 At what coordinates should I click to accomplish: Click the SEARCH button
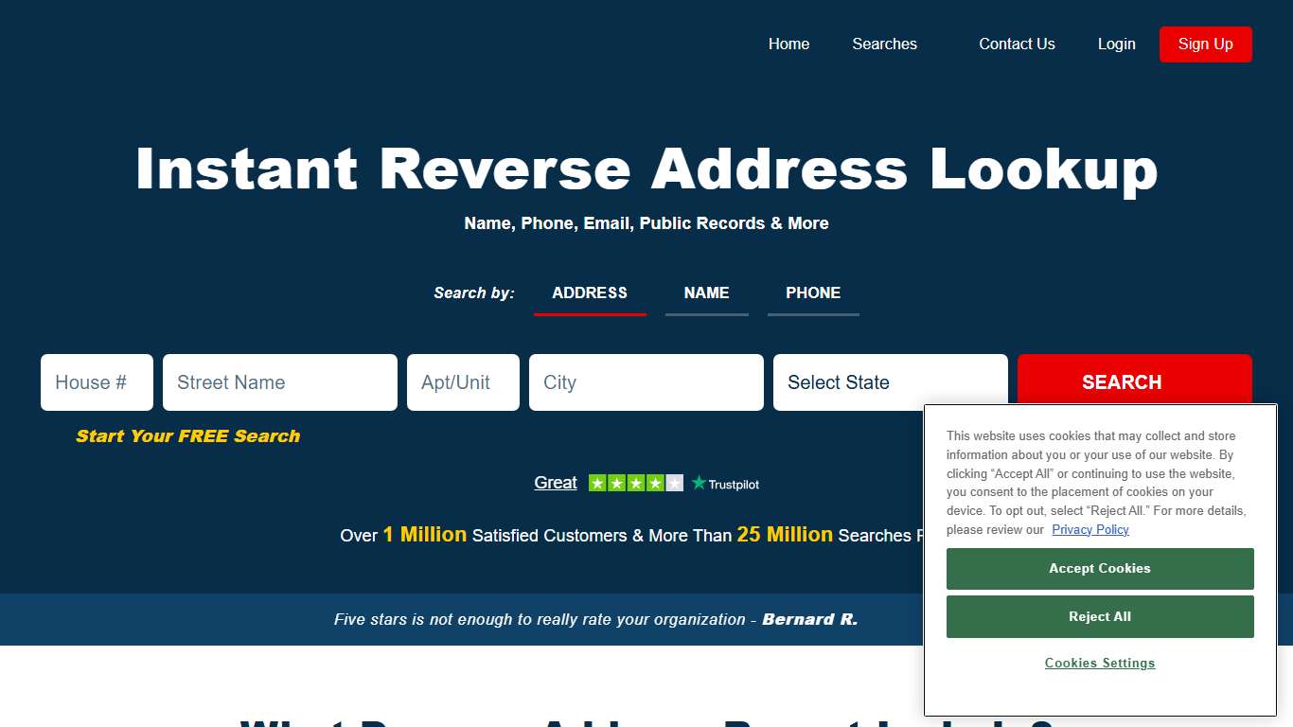pos(1122,382)
